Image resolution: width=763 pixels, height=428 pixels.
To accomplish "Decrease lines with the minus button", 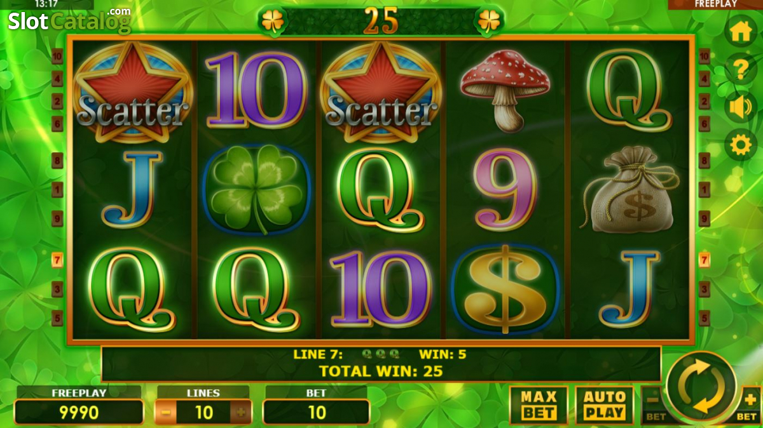I will pyautogui.click(x=165, y=413).
